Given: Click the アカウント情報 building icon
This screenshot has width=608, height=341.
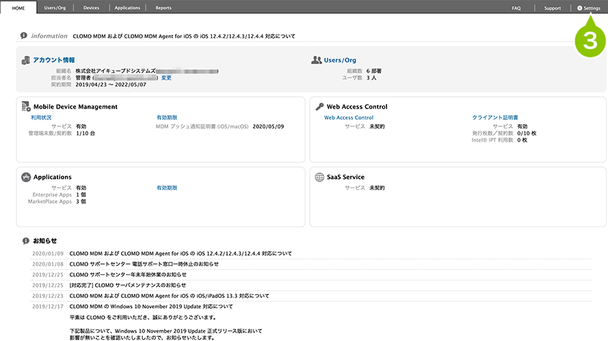Looking at the screenshot, I should [25, 60].
